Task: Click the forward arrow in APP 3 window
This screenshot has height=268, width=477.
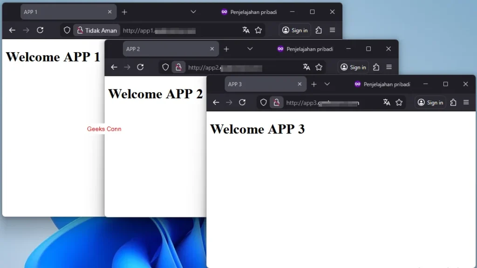Action: pos(229,102)
